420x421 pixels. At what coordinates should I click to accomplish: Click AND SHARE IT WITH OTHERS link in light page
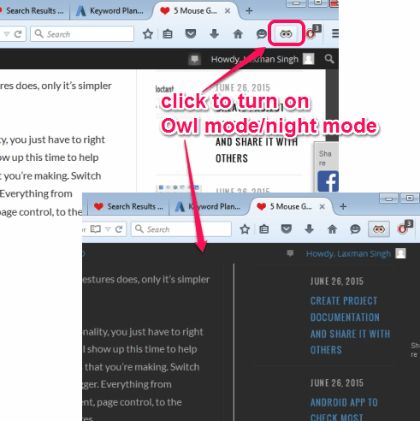[257, 150]
